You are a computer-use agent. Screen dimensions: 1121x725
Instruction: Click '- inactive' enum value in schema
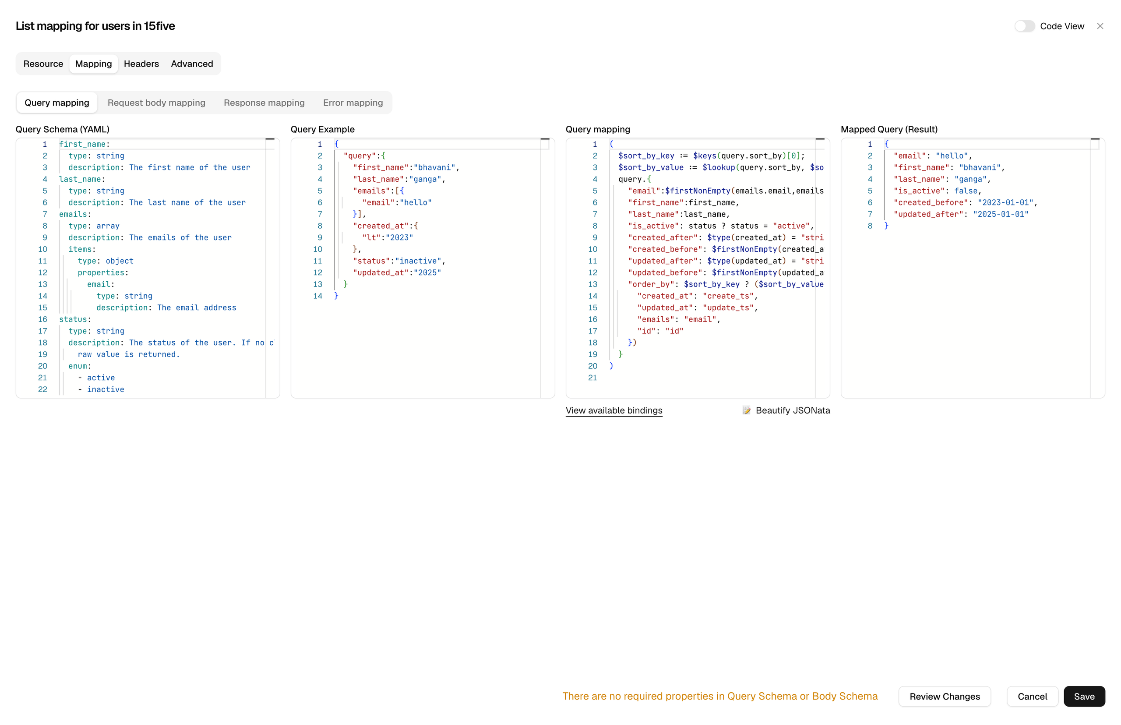pos(101,389)
